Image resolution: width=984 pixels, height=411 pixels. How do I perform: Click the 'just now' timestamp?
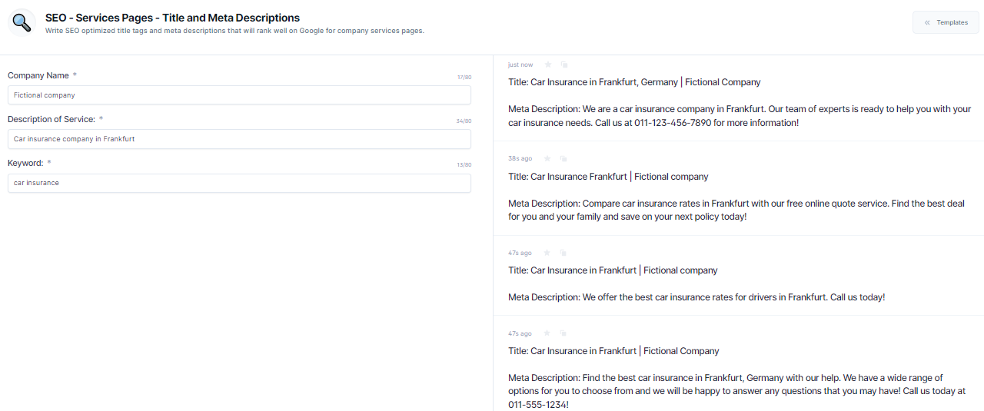click(520, 65)
